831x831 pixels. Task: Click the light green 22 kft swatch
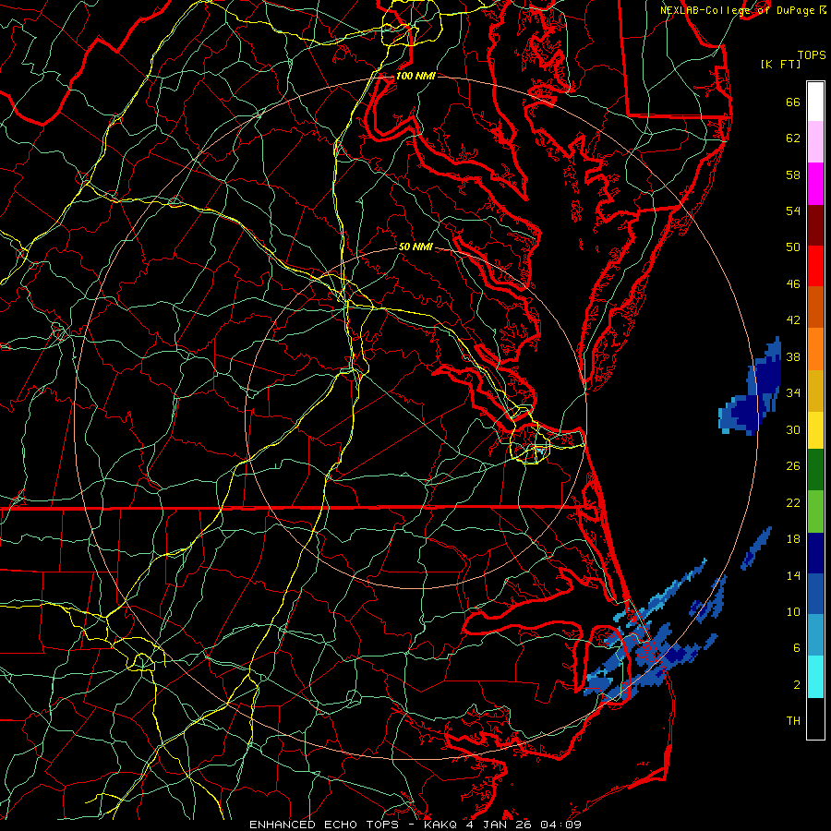[x=815, y=512]
